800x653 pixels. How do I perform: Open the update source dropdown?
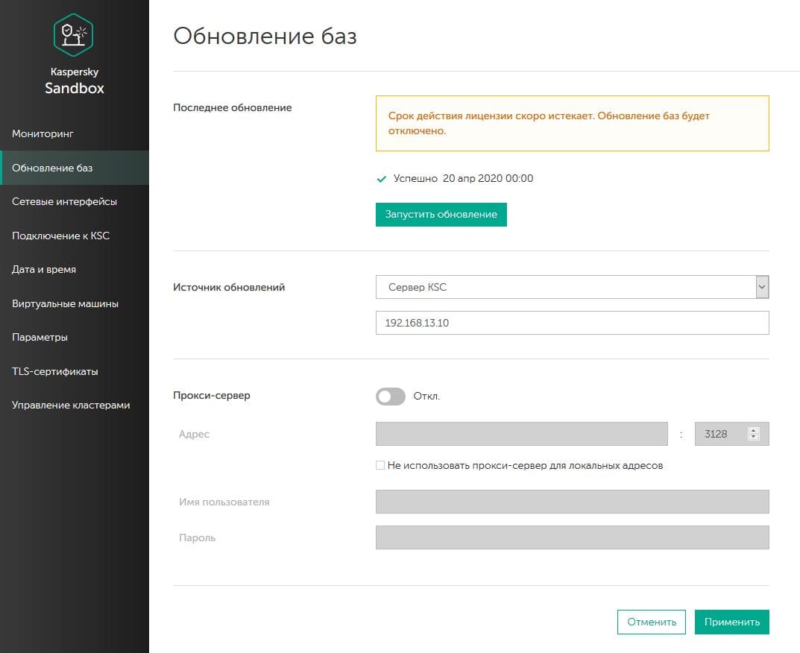(x=565, y=287)
